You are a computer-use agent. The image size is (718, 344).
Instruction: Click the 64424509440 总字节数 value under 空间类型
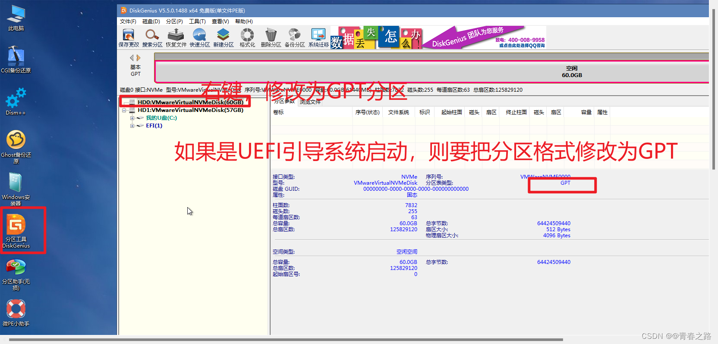click(x=554, y=262)
